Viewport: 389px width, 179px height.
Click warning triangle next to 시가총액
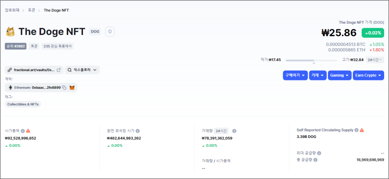28,130
